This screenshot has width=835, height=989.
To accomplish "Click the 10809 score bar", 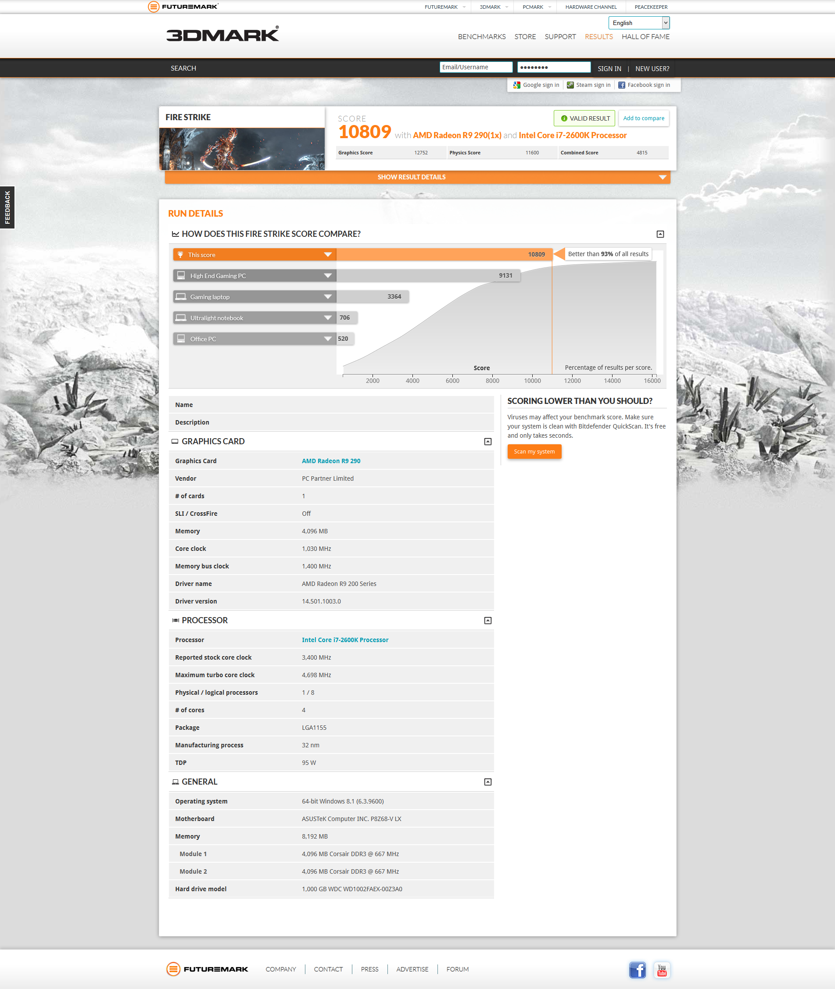I will coord(444,254).
